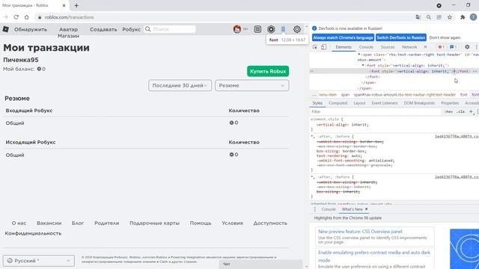Viewport: 479px width, 269px height.
Task: Add new style rule plus icon
Action: tap(471, 111)
